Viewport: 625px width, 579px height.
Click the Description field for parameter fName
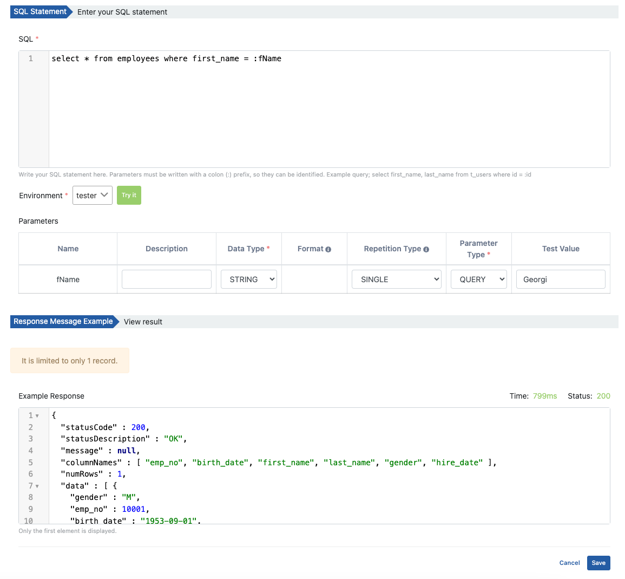point(166,279)
